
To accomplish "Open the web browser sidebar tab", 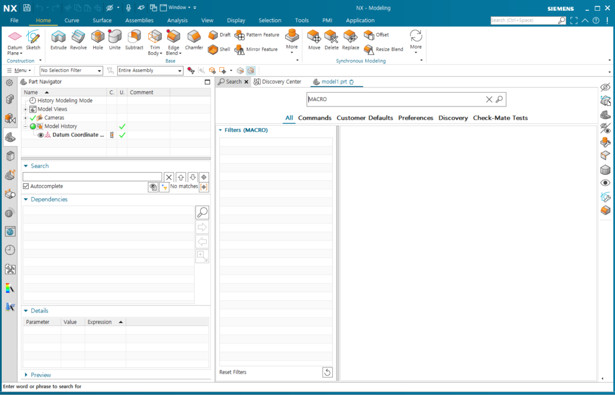I will coord(10,231).
